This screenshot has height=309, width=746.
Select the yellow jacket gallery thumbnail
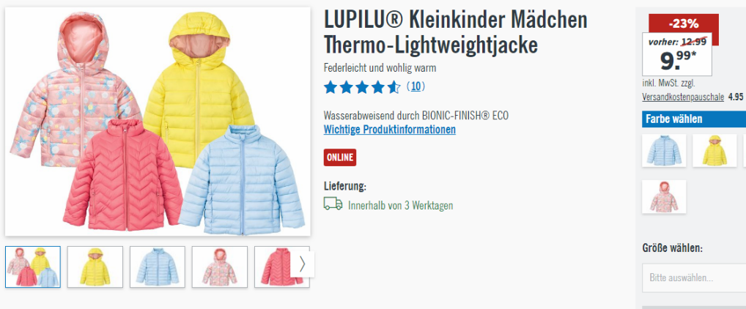point(95,267)
